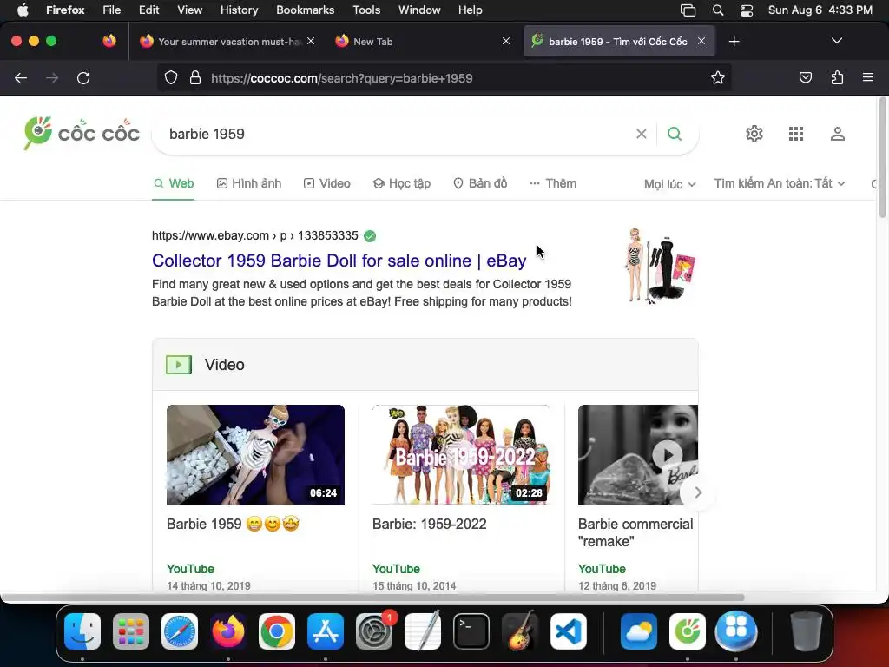The image size is (889, 667).
Task: Launch Finder from the dock
Action: pyautogui.click(x=82, y=631)
